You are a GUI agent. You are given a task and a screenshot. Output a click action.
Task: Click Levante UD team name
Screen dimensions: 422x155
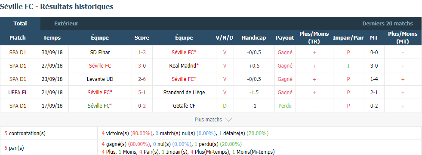100,79
